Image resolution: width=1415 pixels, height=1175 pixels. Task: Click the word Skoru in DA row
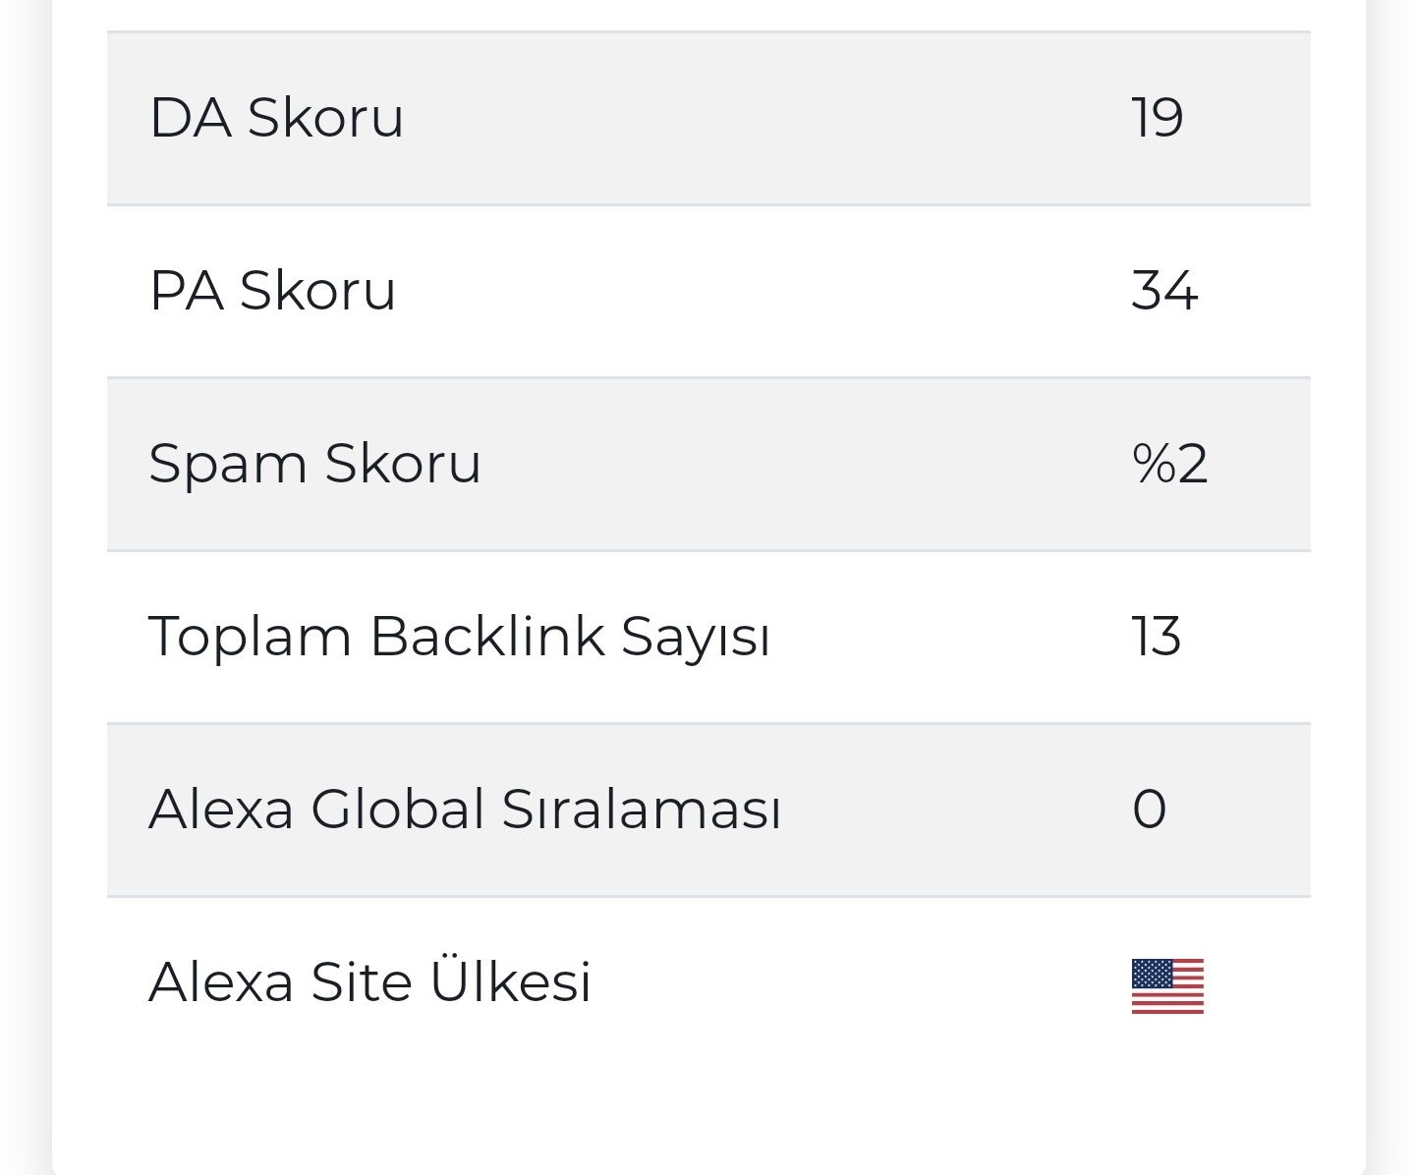pyautogui.click(x=325, y=118)
